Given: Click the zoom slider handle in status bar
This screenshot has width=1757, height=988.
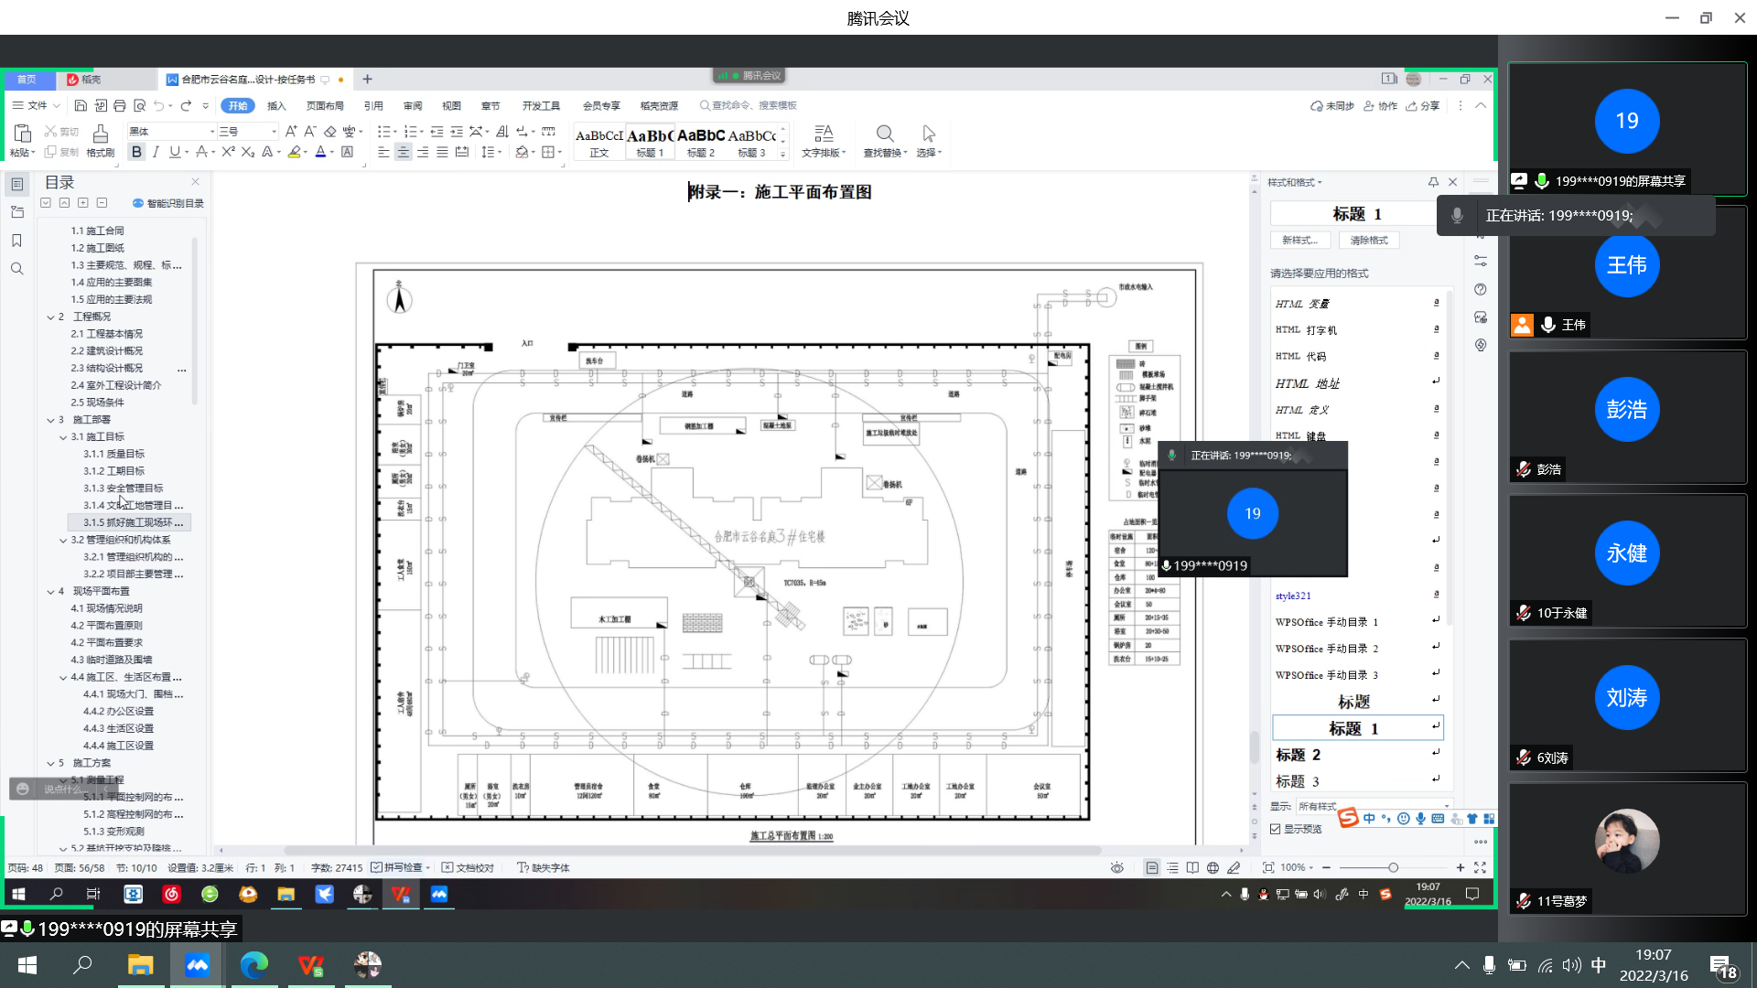Looking at the screenshot, I should pos(1393,867).
